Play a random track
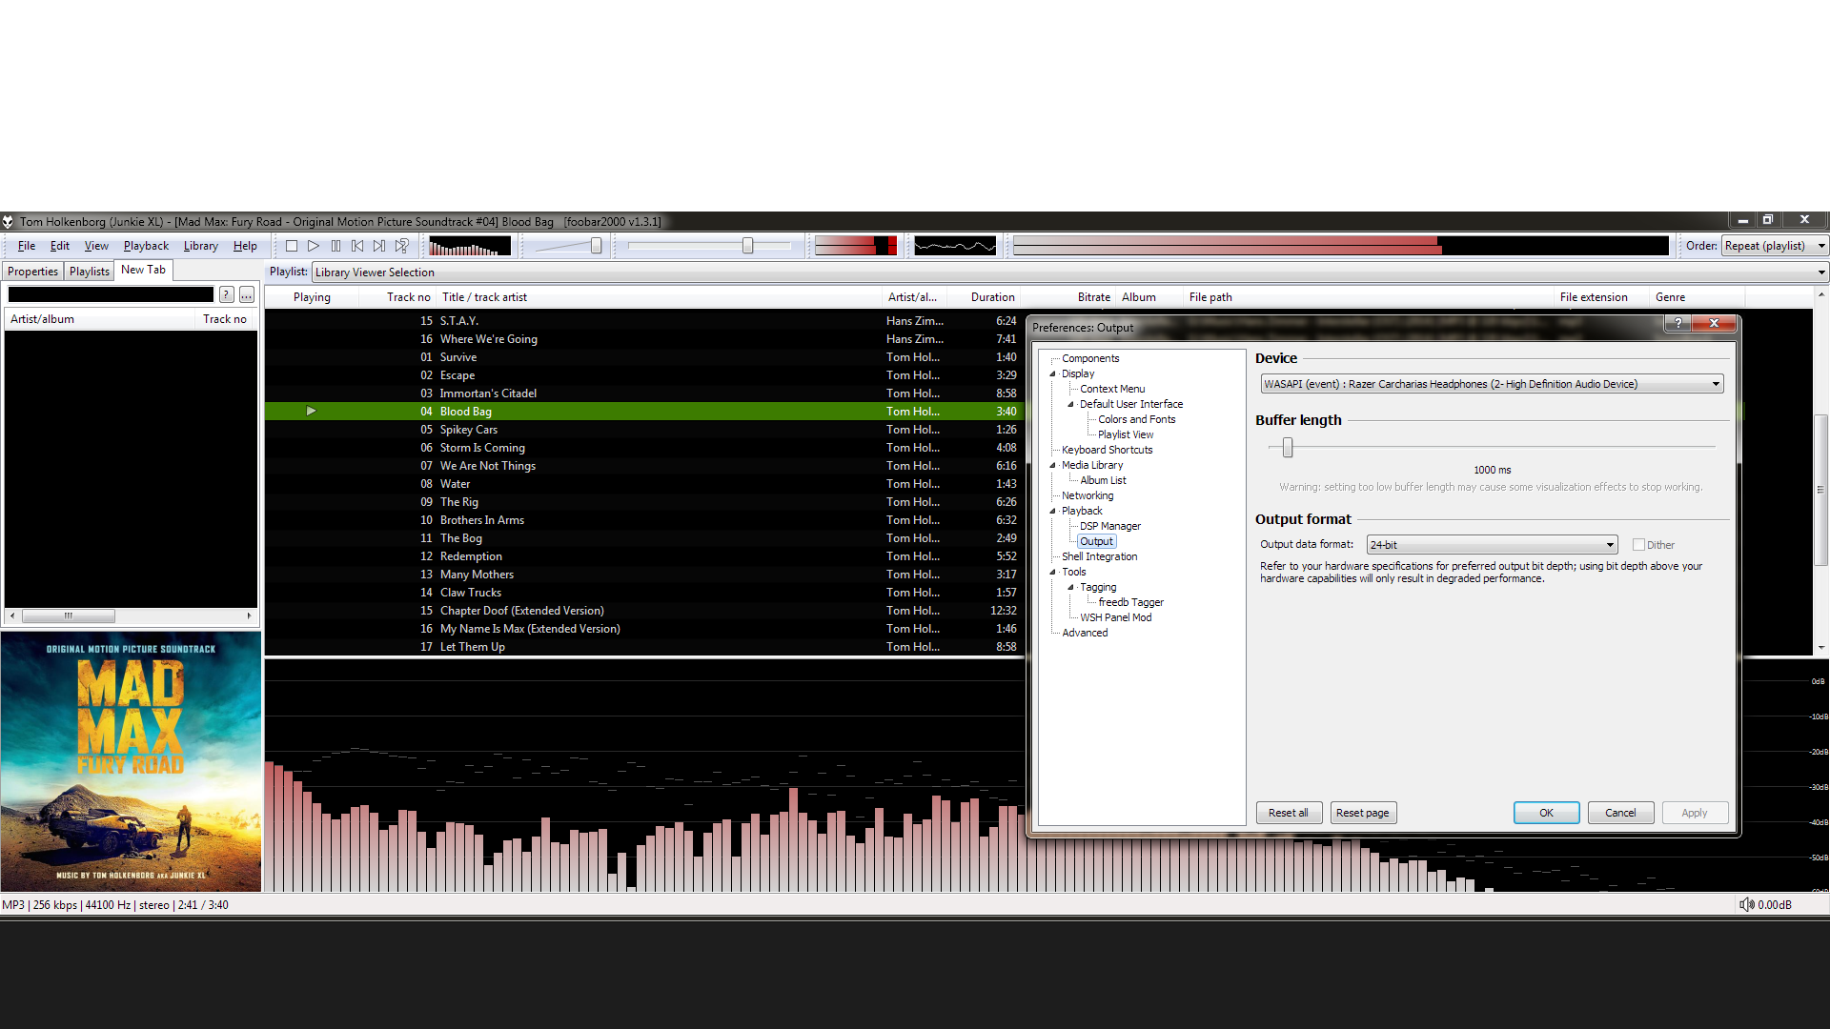Screen dimensions: 1830x1029 [x=402, y=246]
